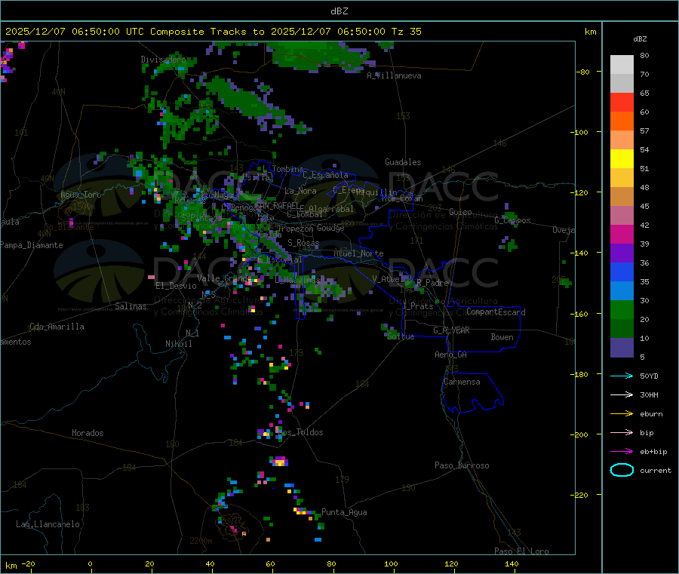
Task: Click the white 30HM arrow legend icon
Action: coord(622,394)
